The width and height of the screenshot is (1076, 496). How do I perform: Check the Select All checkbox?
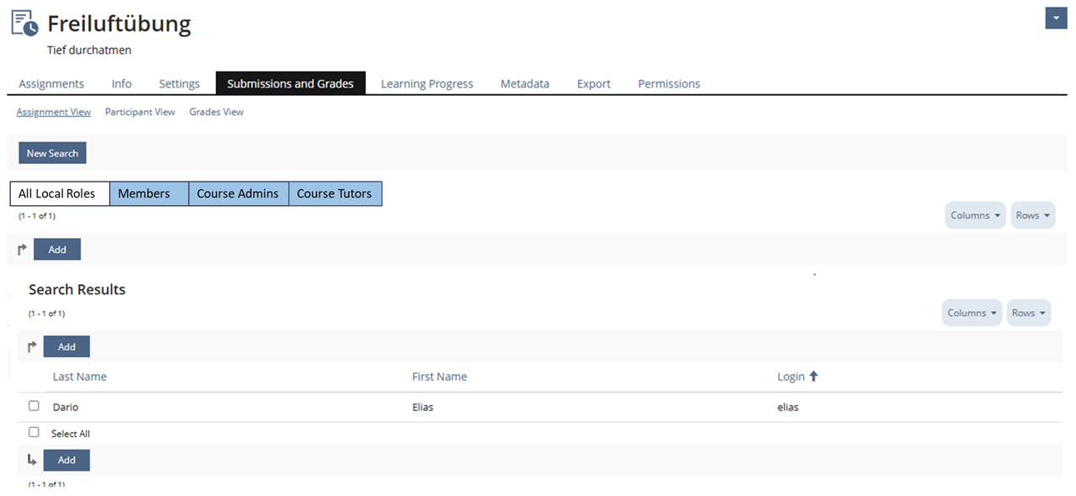pyautogui.click(x=34, y=433)
